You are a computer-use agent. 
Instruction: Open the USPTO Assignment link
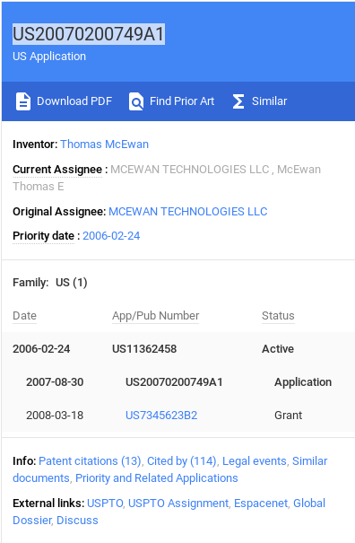tap(178, 504)
